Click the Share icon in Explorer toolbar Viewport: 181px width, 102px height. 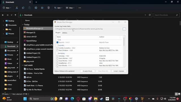42,8
